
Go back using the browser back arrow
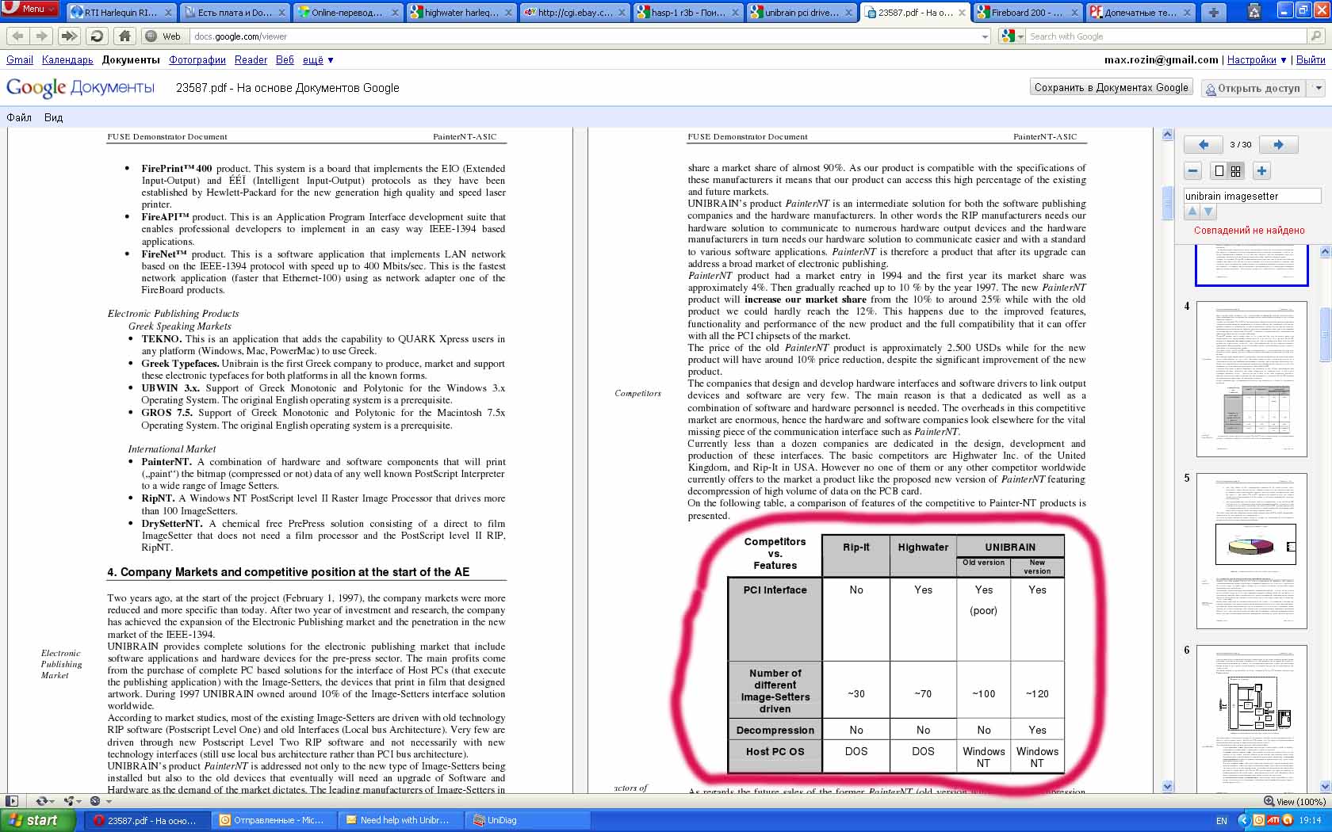click(x=17, y=36)
